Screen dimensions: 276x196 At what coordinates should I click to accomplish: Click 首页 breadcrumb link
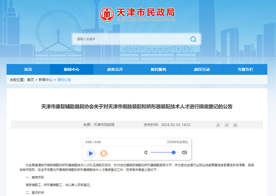click(x=30, y=80)
